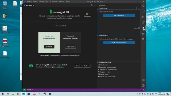Viewport: 171px width, 96px height.
Task: Click the ESP language indicator in tray
Action: pos(156,94)
